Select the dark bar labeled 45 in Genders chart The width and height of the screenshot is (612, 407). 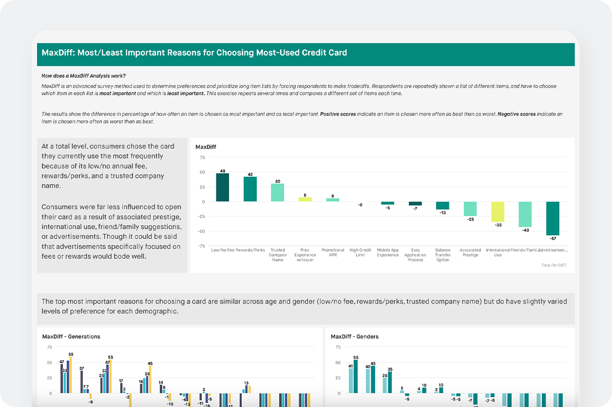click(x=373, y=380)
